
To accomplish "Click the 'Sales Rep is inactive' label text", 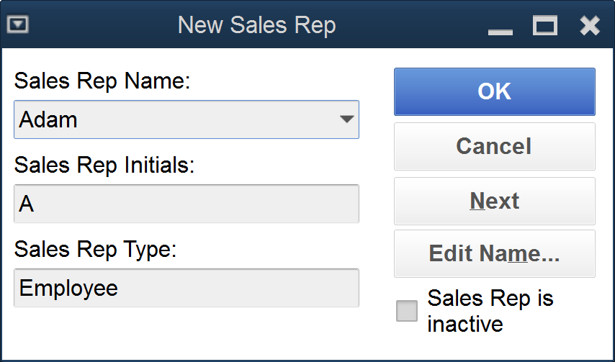I will [490, 311].
